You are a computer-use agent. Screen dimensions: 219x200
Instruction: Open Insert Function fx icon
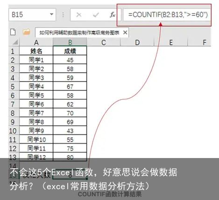pyautogui.click(x=112, y=15)
